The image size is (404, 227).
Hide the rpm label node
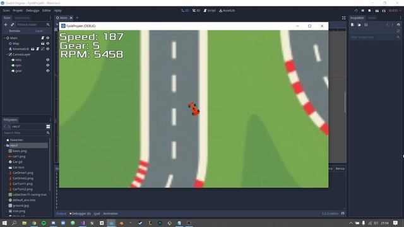(48, 66)
